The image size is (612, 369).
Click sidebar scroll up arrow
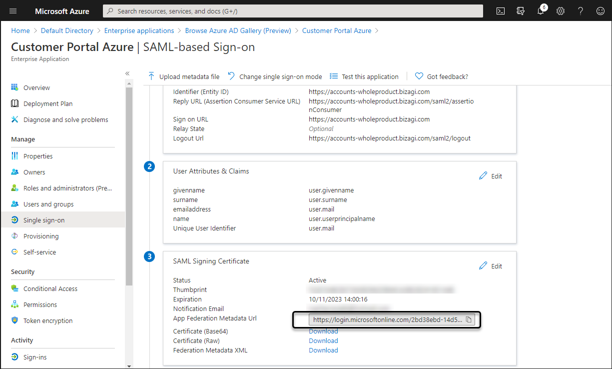point(129,83)
